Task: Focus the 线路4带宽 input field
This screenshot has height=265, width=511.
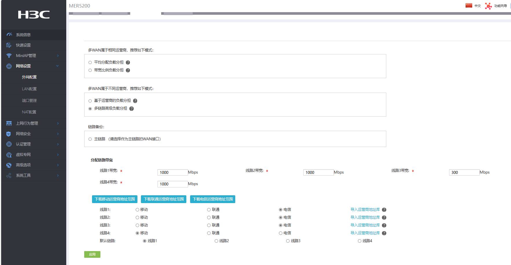Action: [x=173, y=184]
